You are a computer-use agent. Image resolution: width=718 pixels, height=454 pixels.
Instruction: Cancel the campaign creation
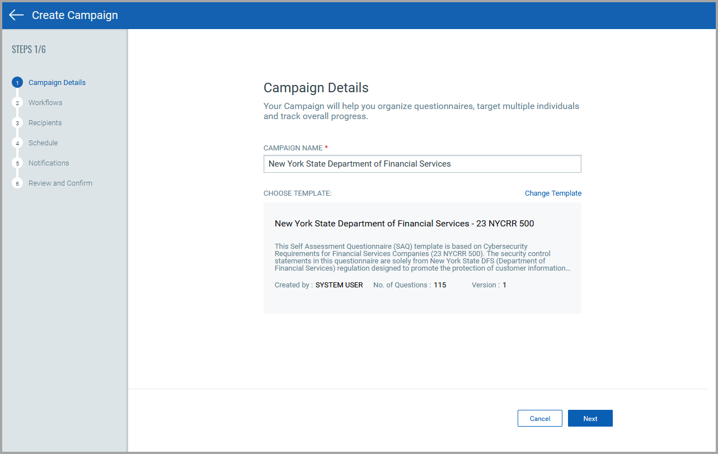coord(539,418)
